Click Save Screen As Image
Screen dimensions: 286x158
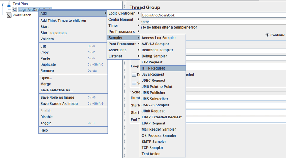pos(73,104)
